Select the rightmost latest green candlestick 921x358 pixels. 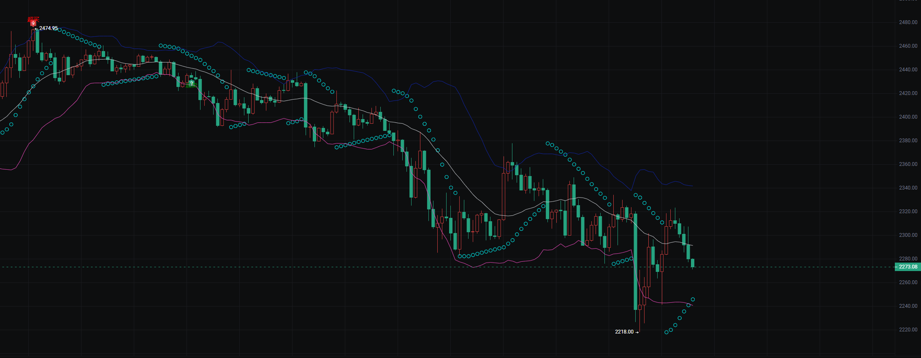tap(693, 263)
